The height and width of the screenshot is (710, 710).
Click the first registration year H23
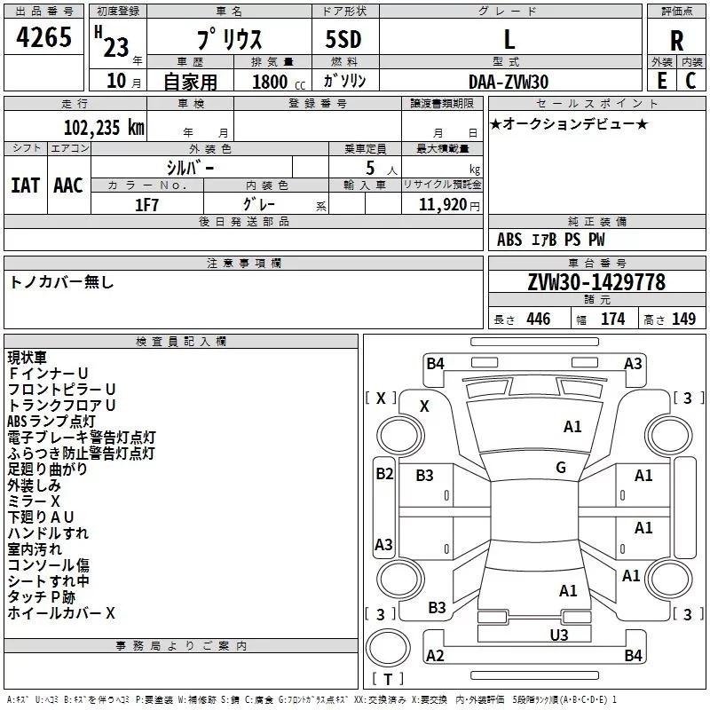[112, 42]
